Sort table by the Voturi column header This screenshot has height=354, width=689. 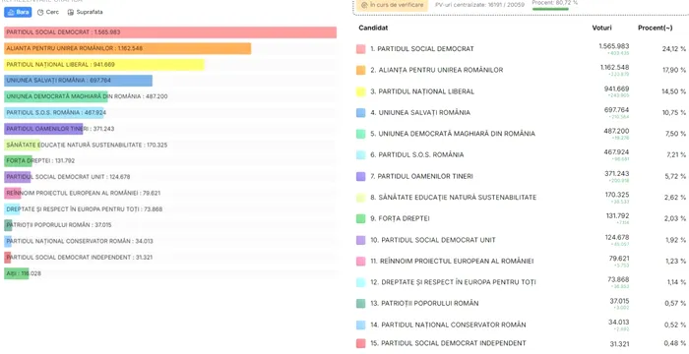tap(601, 28)
